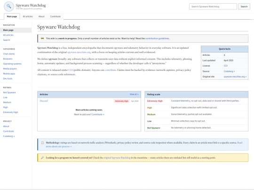
Task: Filter by Extremely High rating in sidebar
Action: (10, 112)
